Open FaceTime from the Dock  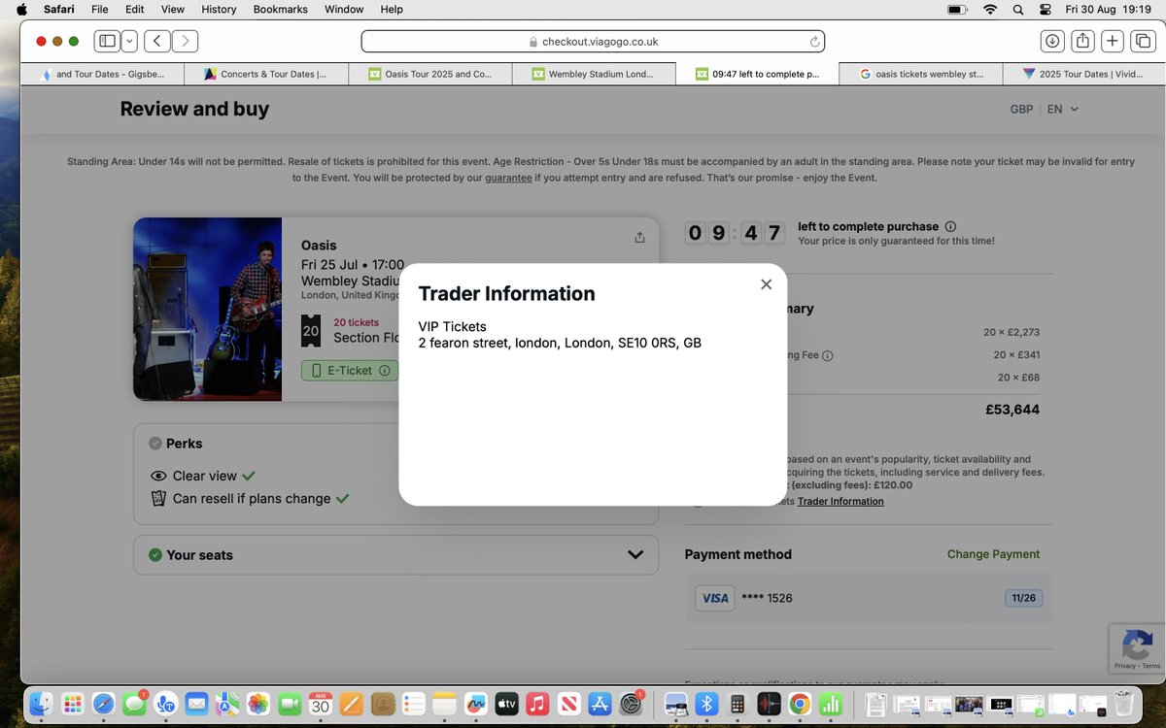coord(290,704)
